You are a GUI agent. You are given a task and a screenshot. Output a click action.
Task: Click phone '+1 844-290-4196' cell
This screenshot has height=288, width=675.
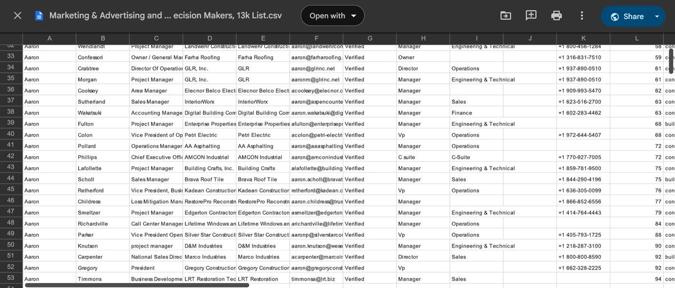583,180
